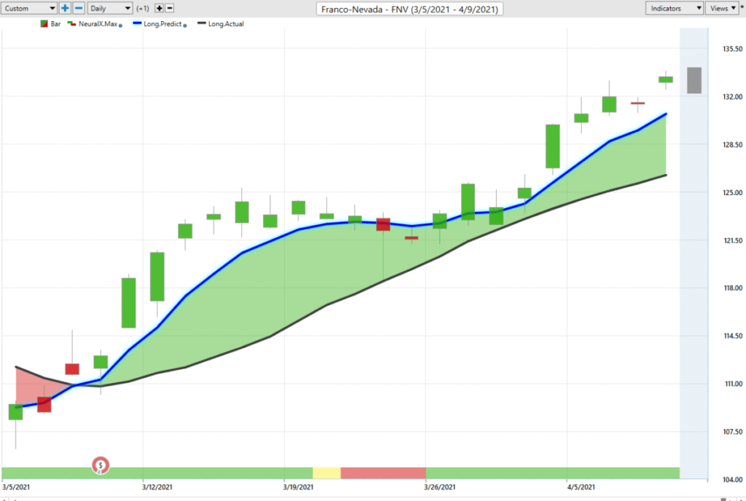Click the blue Long.Predict legend line
Screen dimensions: 746x501
point(138,24)
